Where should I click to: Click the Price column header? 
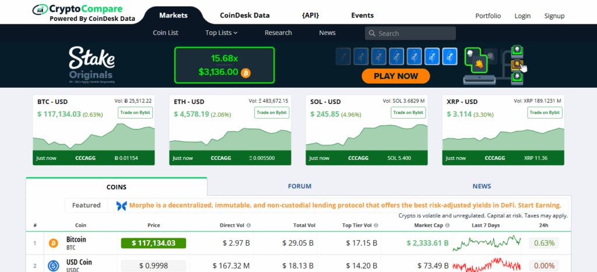(153, 226)
